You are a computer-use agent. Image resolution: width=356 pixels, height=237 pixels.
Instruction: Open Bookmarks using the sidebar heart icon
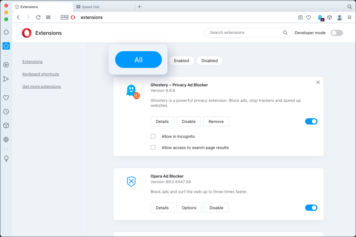point(6,97)
